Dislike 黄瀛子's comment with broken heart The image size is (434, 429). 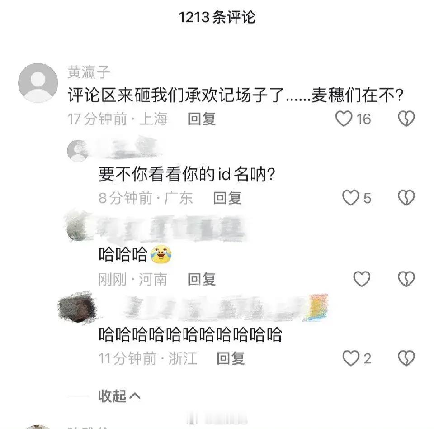click(x=406, y=119)
